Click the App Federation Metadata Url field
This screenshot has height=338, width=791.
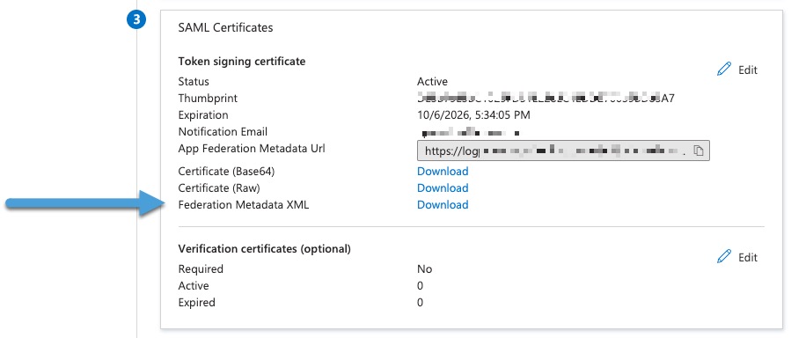[563, 151]
